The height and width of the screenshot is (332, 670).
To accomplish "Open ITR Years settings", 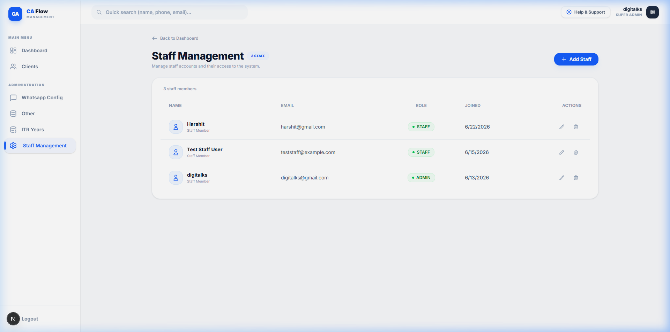I will tap(40, 130).
